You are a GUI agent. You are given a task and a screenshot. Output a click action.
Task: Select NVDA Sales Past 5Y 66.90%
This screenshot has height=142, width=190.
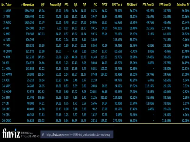click(185, 11)
